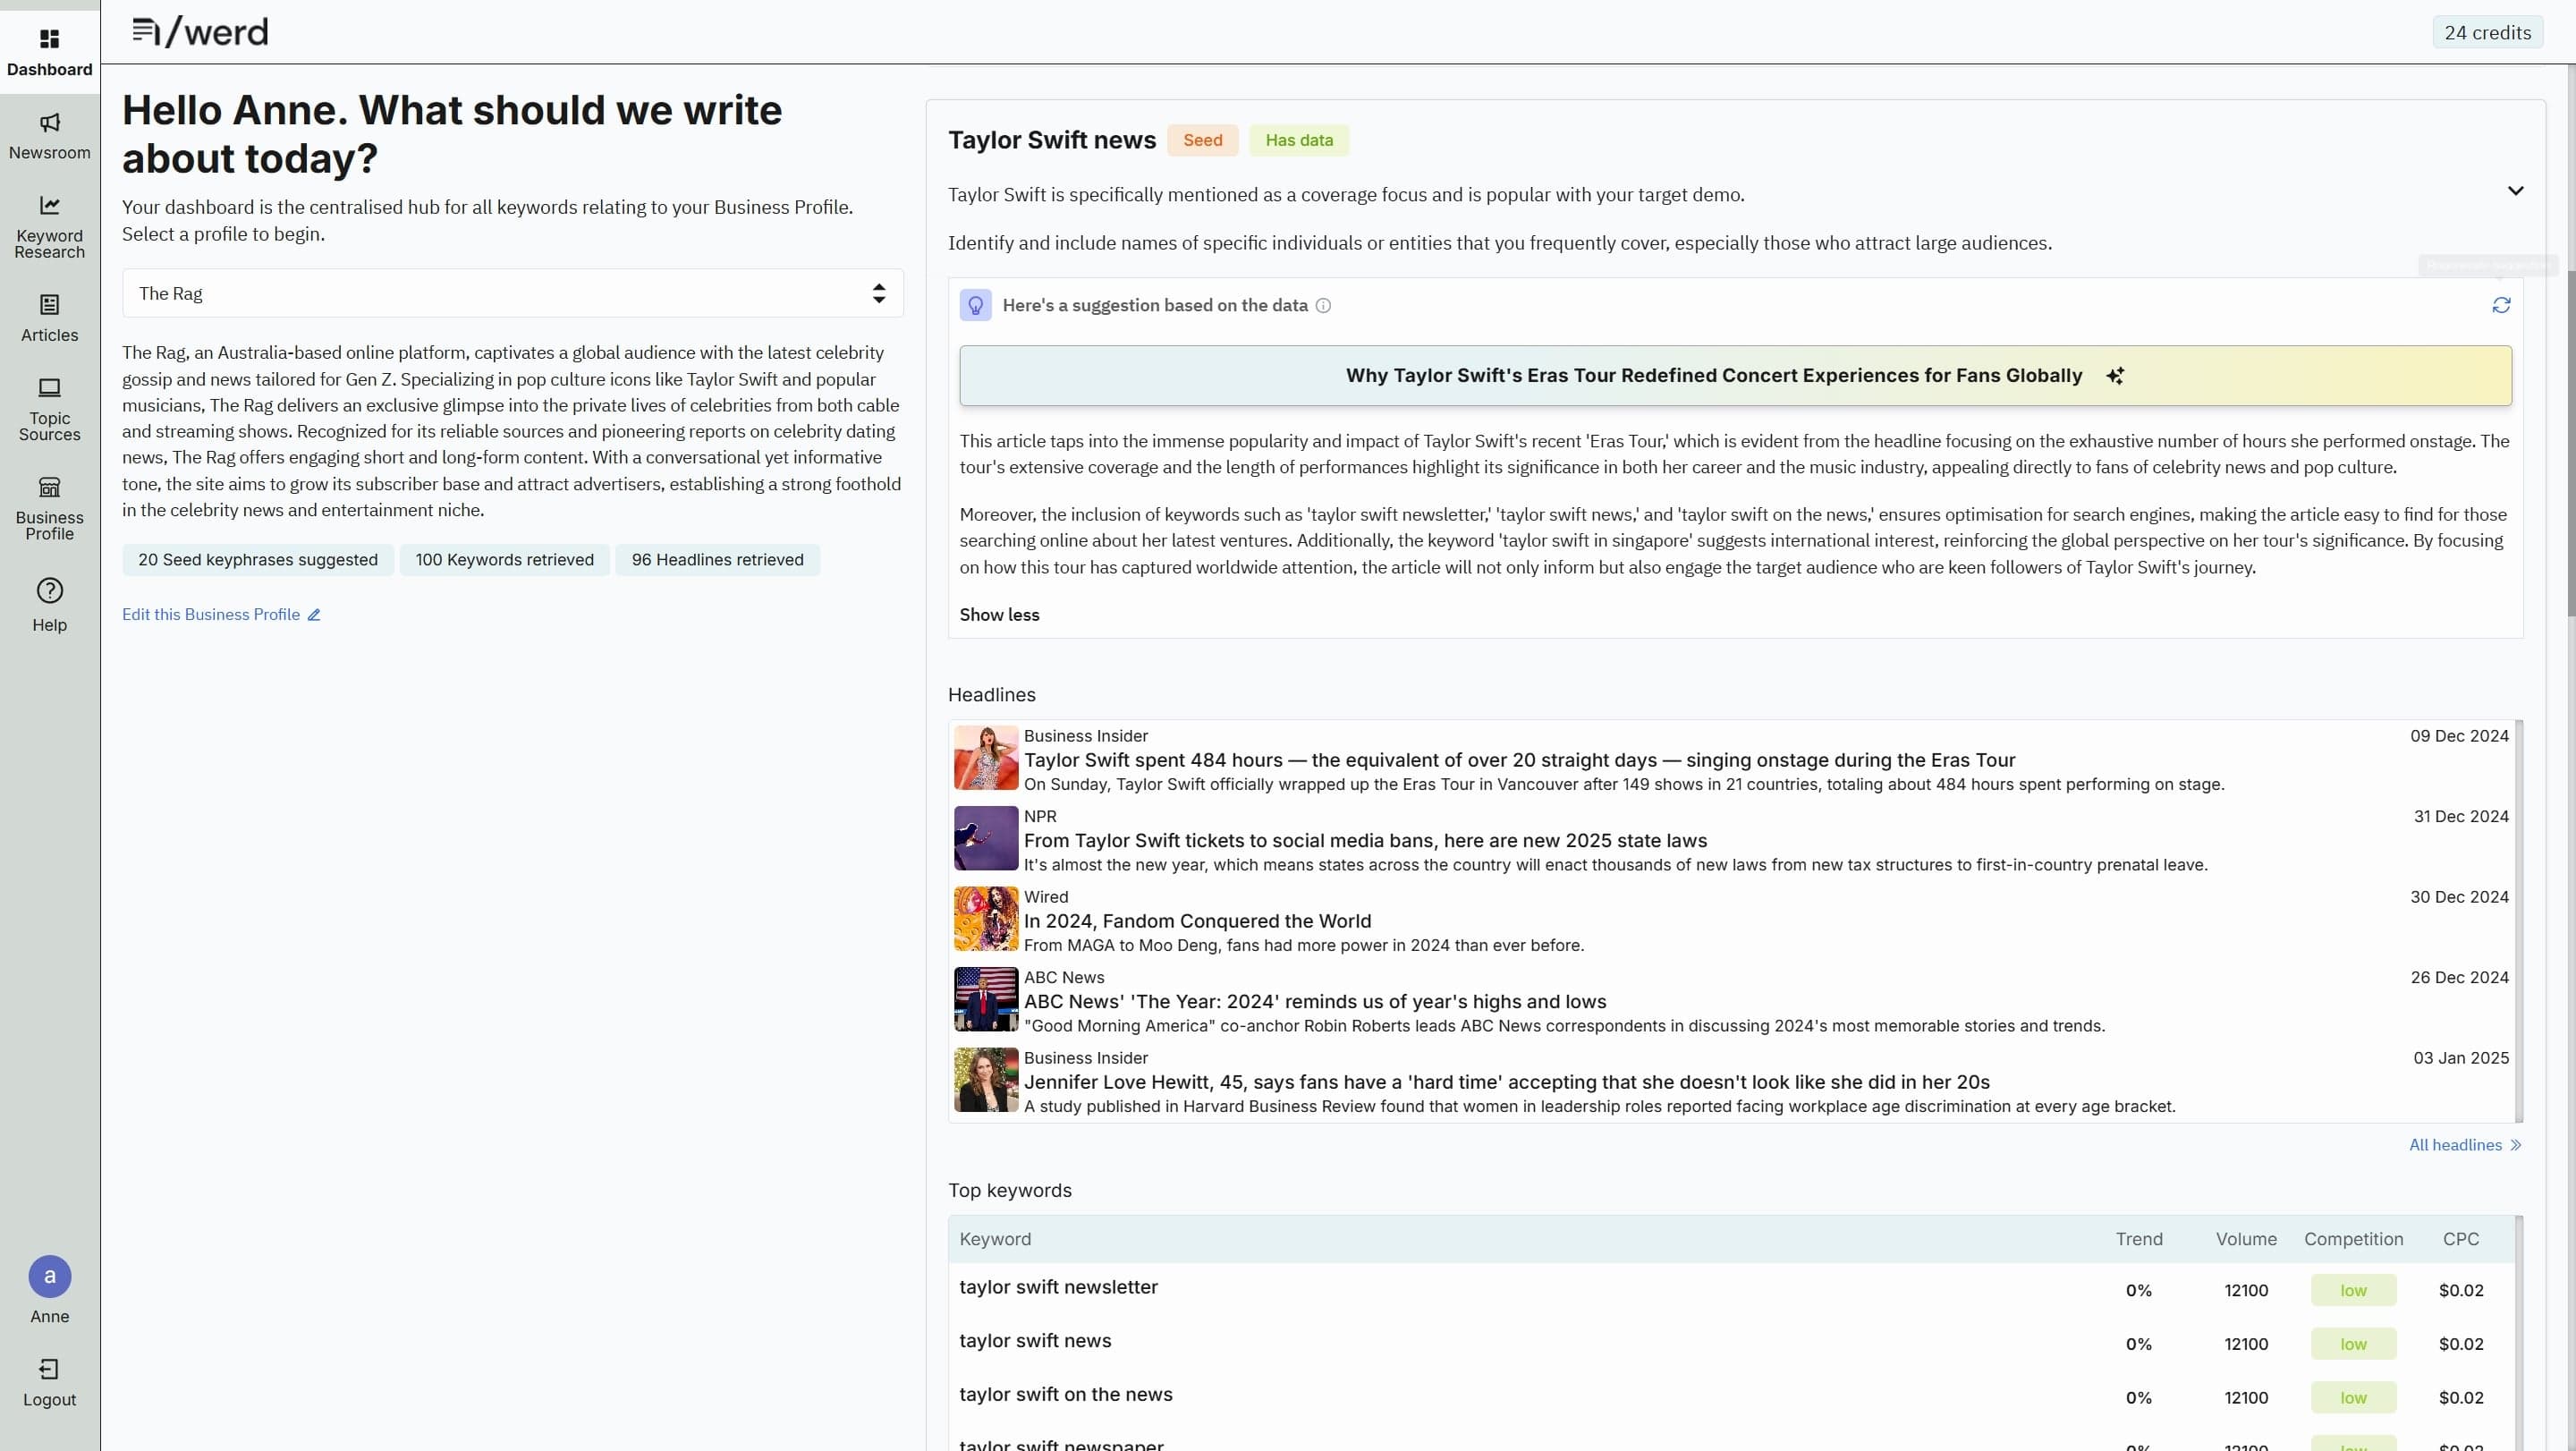
Task: Open headline about ABC News' 'The Year: 2024'
Action: coord(1315,1002)
